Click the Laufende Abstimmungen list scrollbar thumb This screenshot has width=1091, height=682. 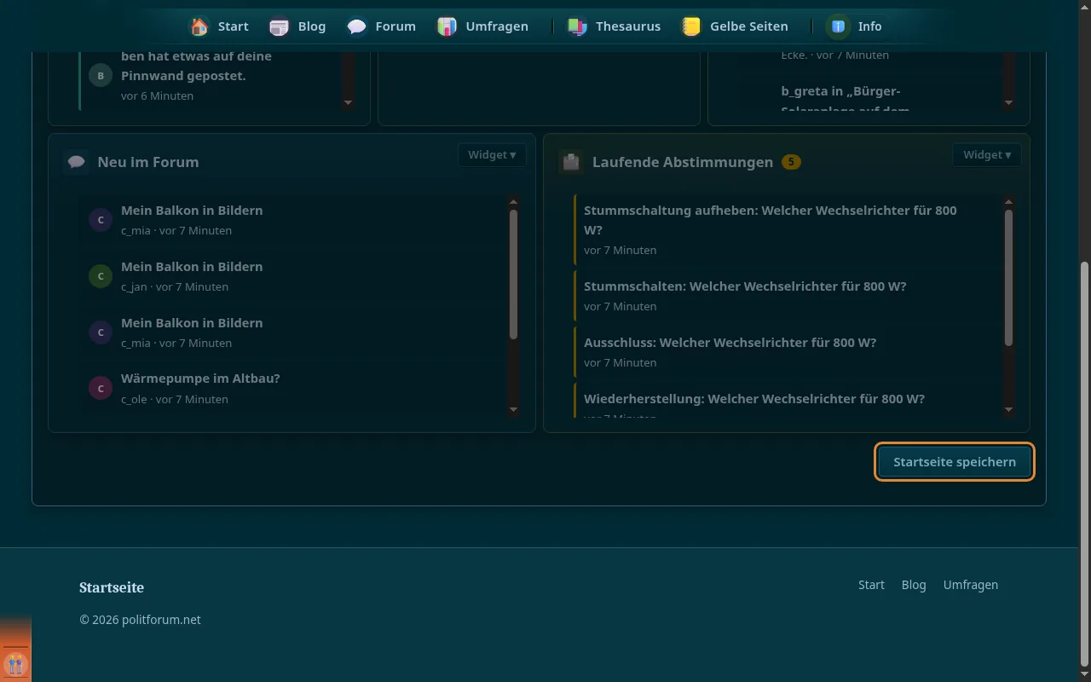[x=1008, y=278]
